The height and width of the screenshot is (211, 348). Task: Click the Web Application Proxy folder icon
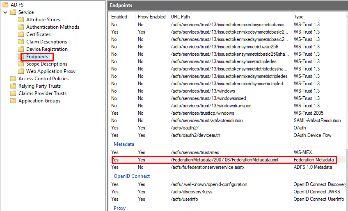[21, 71]
